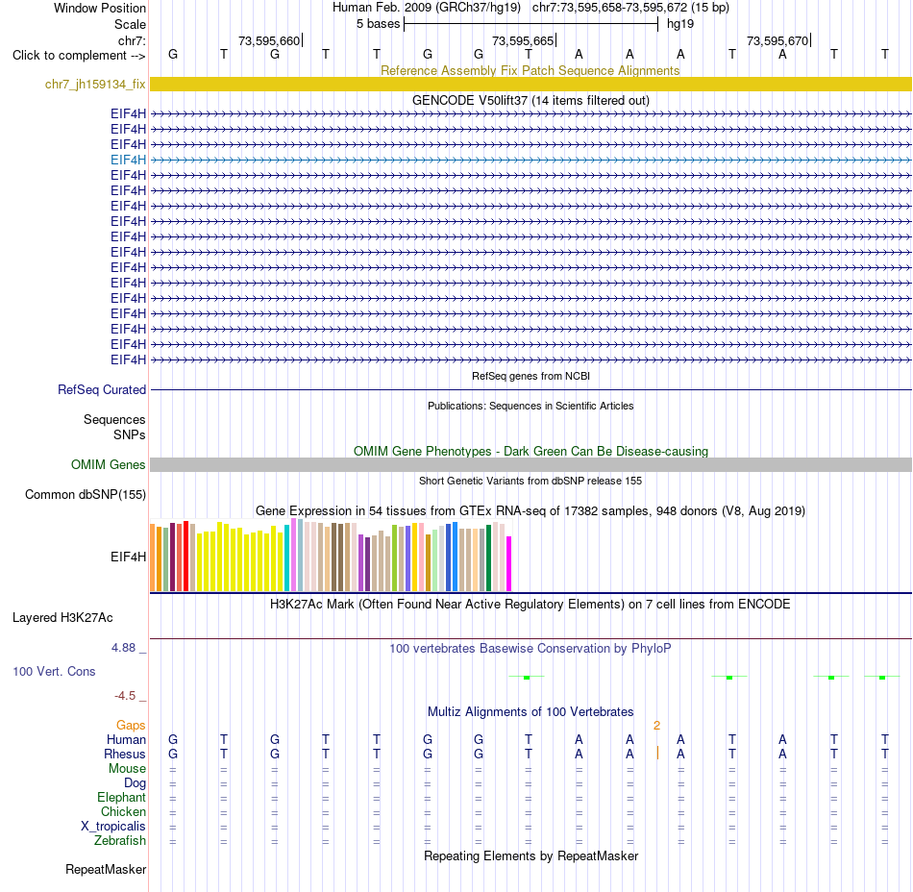Click the X_tropicalis alignment row label
The width and height of the screenshot is (913, 892).
click(113, 827)
